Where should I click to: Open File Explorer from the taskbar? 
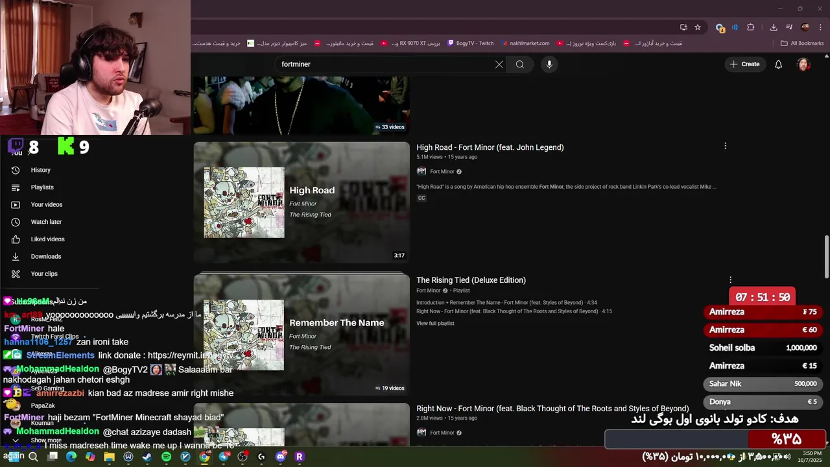coord(109,457)
